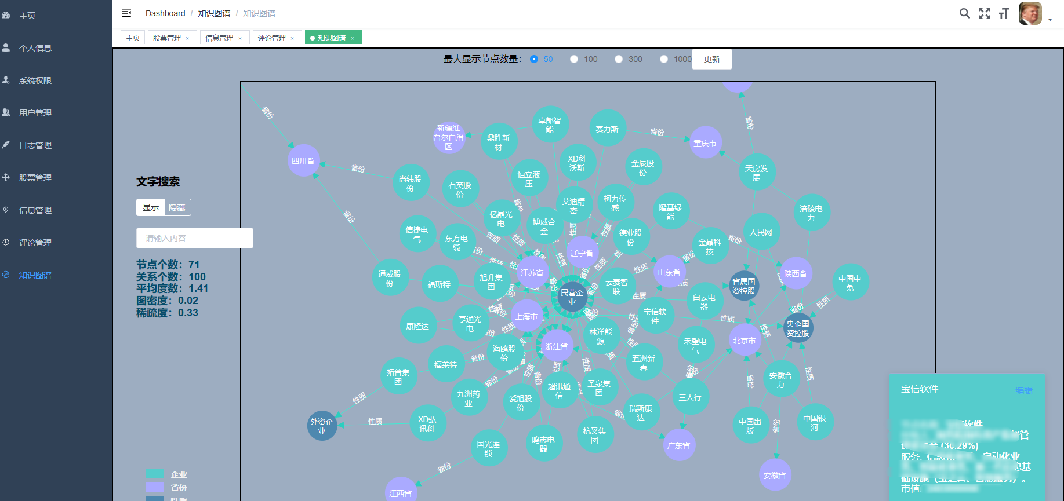Click the 重庆市 graph node
1064x501 pixels.
coord(705,143)
